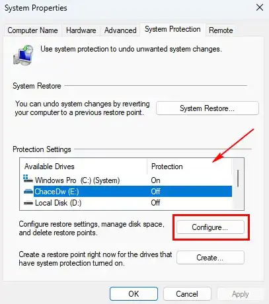Go to the Advanced tab
Image resolution: width=269 pixels, height=304 pixels.
coord(120,30)
